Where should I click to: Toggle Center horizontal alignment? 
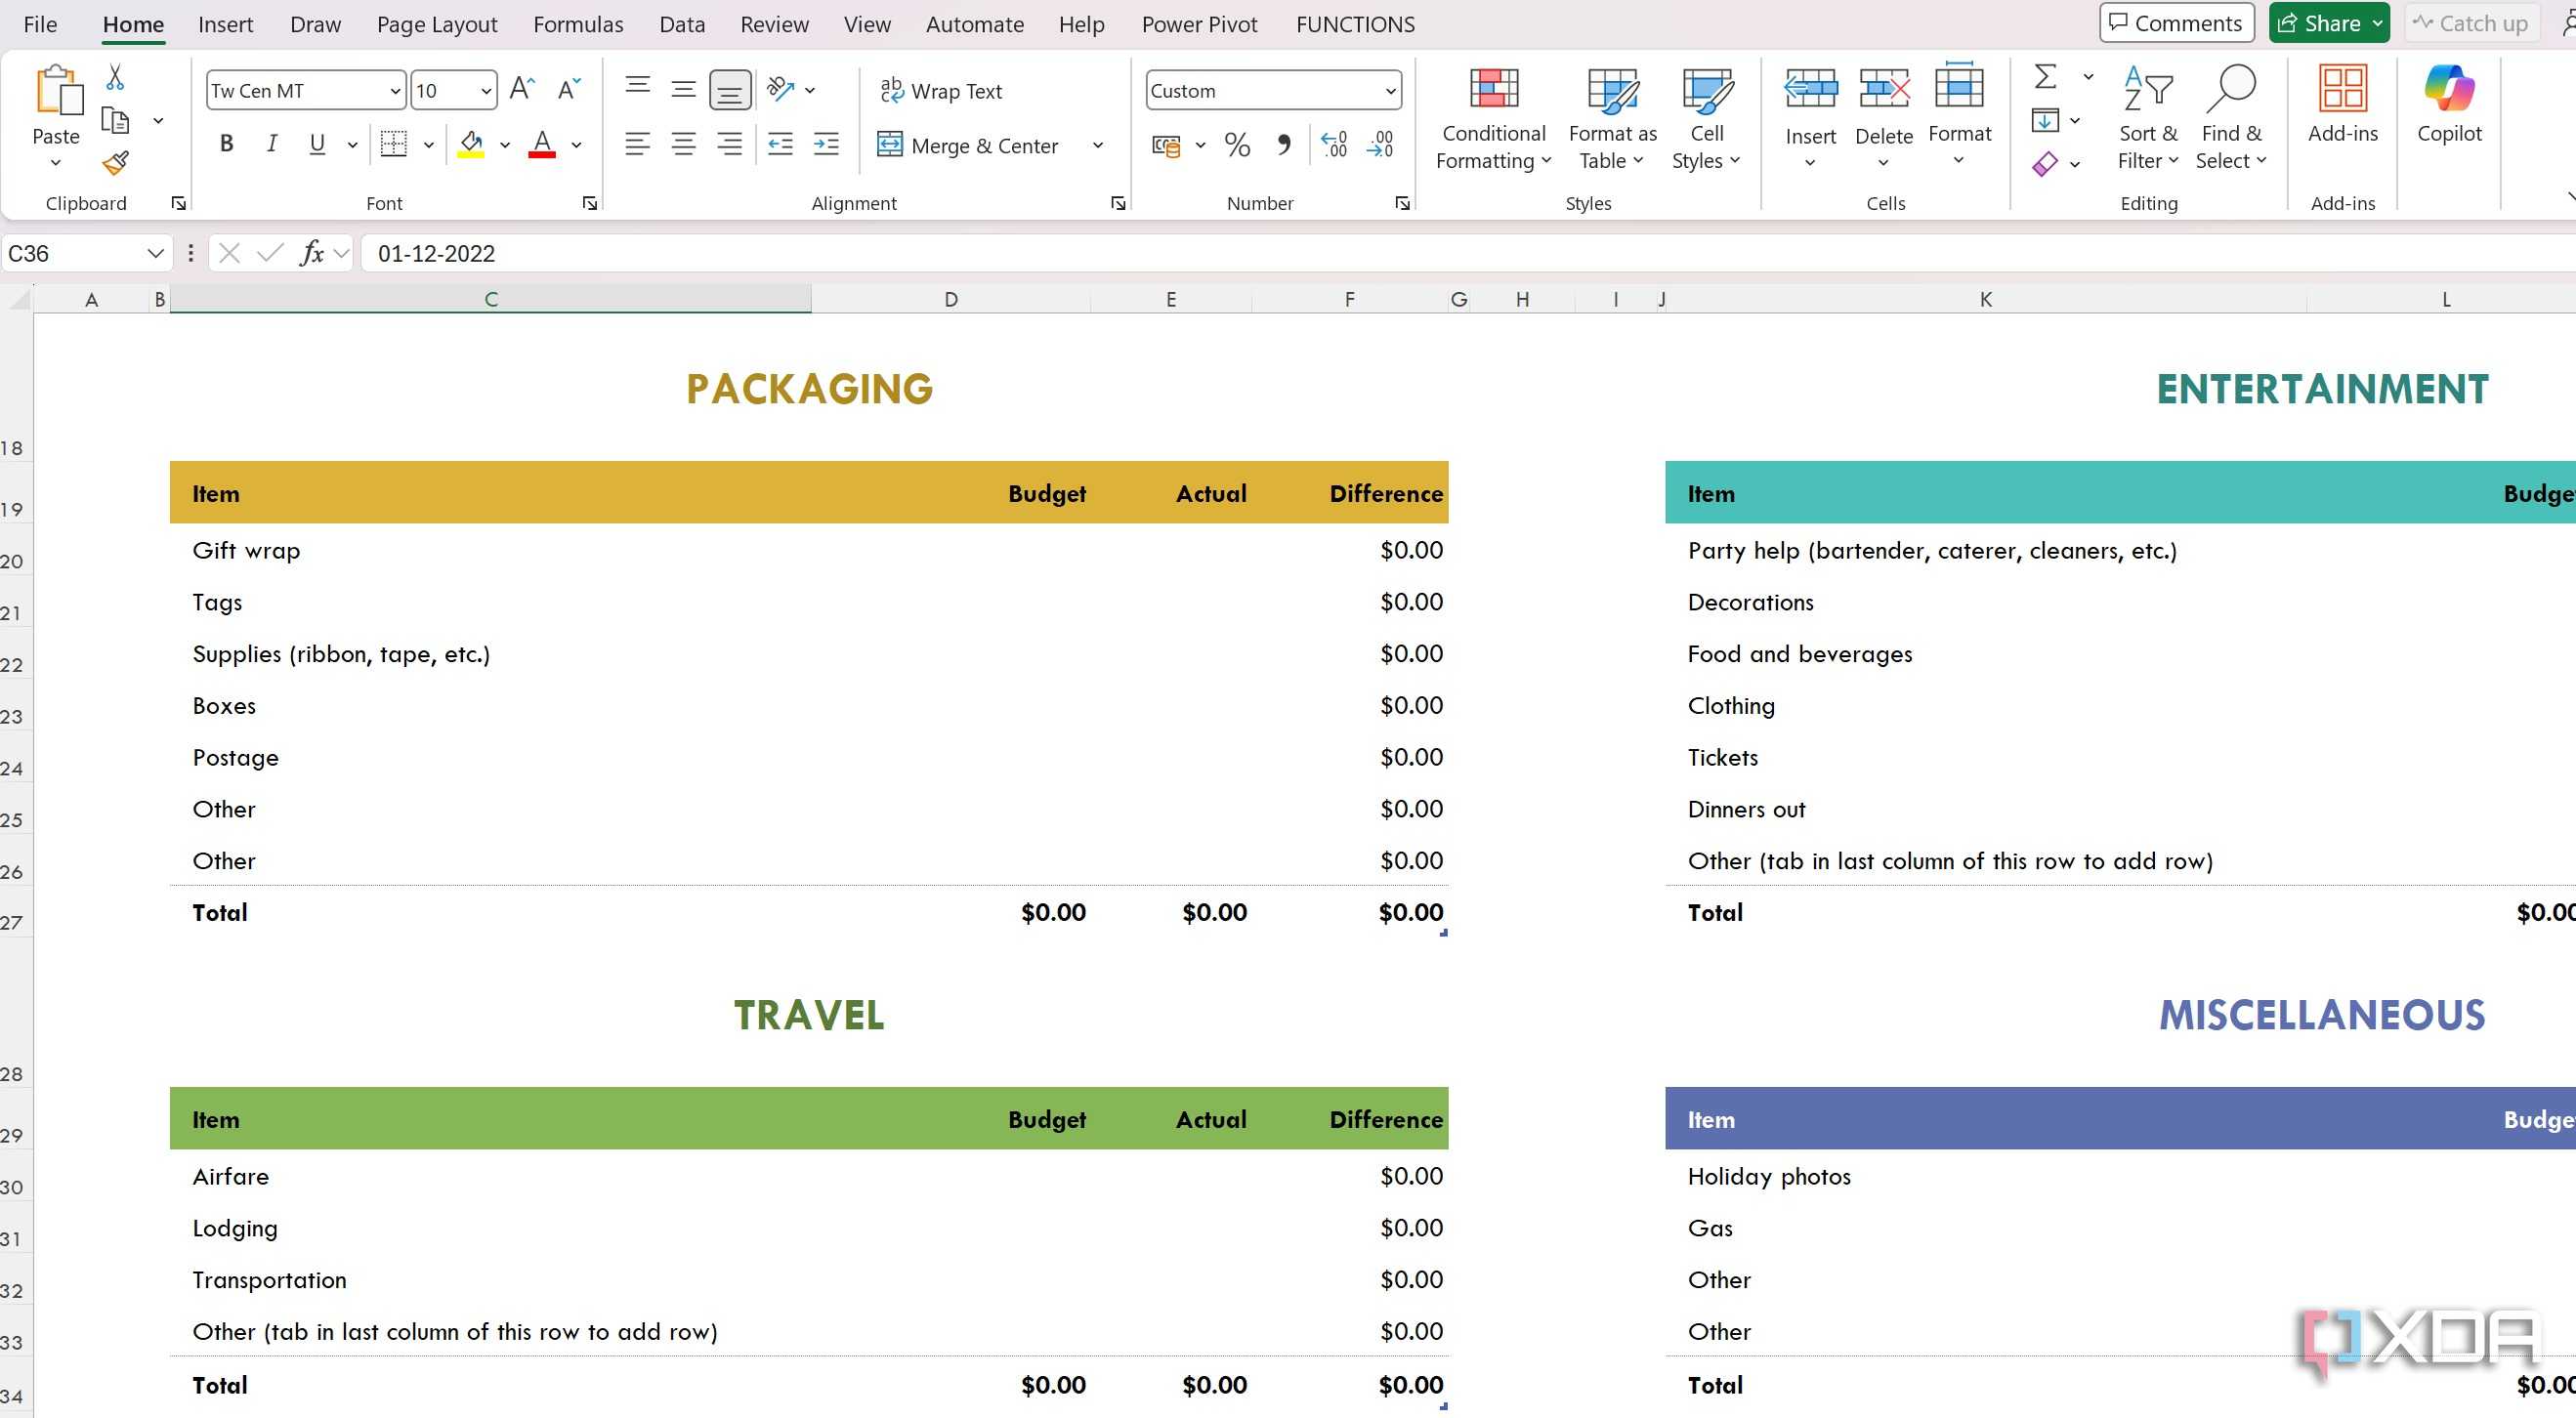tap(684, 145)
